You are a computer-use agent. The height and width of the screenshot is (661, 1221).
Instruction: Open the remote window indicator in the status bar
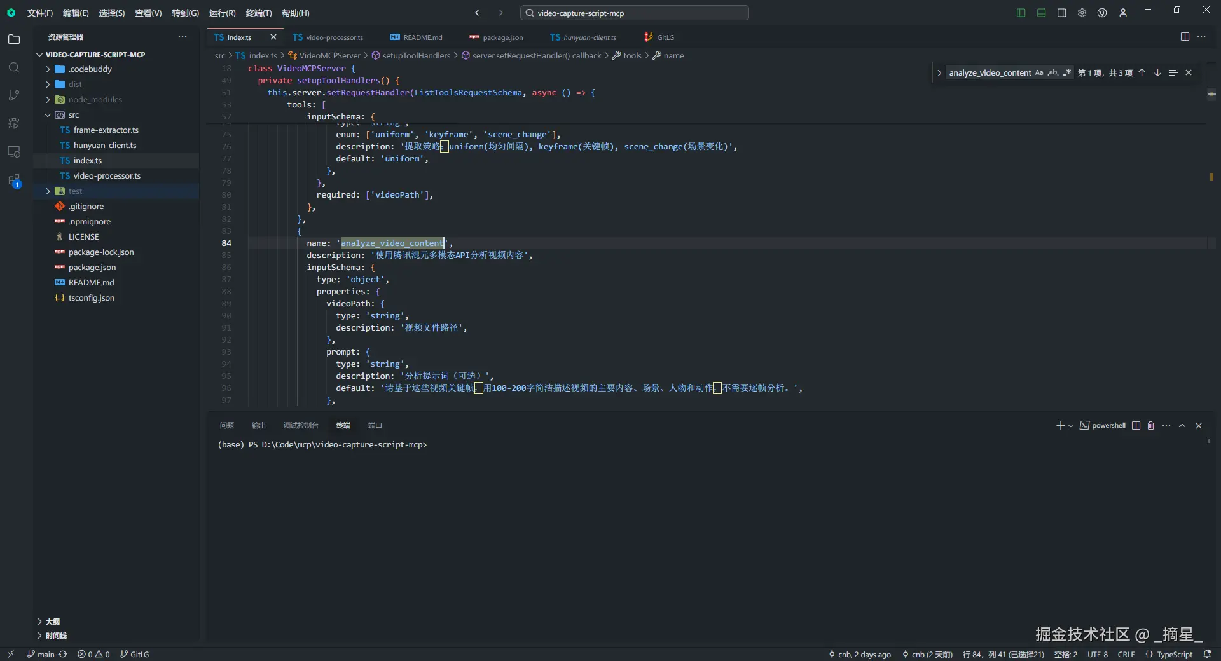(x=11, y=654)
